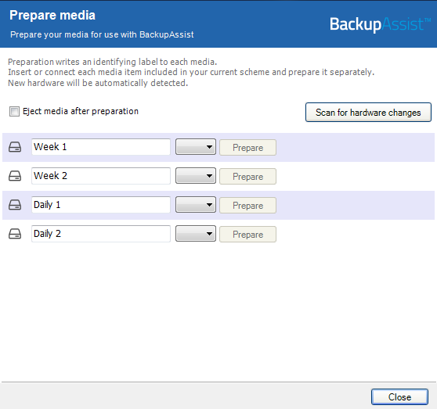The width and height of the screenshot is (437, 409).
Task: Open the drive dropdown for Week 2
Action: 196,176
